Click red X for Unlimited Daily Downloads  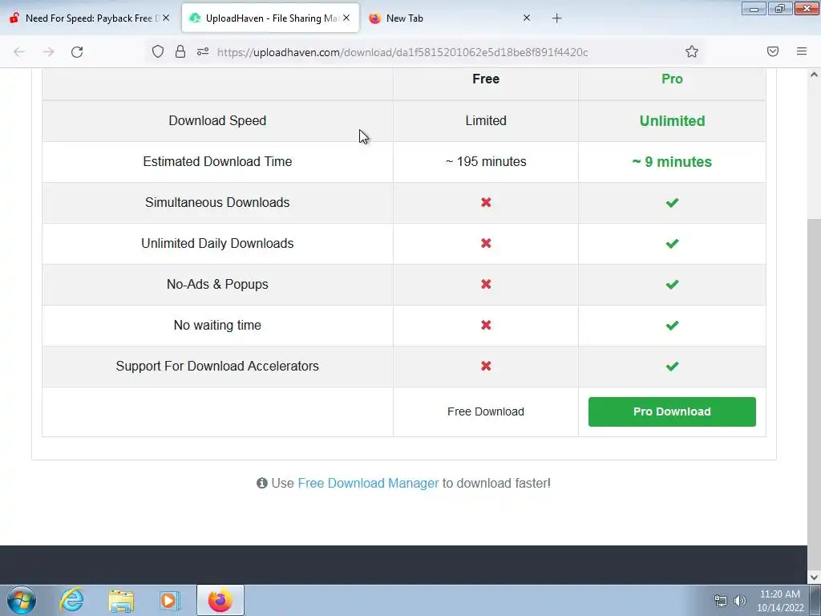[486, 243]
